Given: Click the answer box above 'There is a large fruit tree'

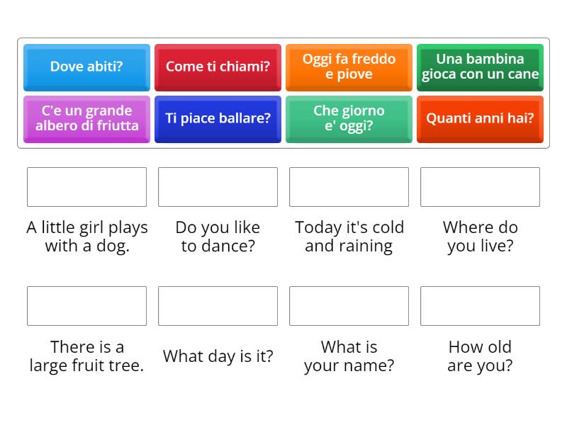Looking at the screenshot, I should (x=86, y=306).
